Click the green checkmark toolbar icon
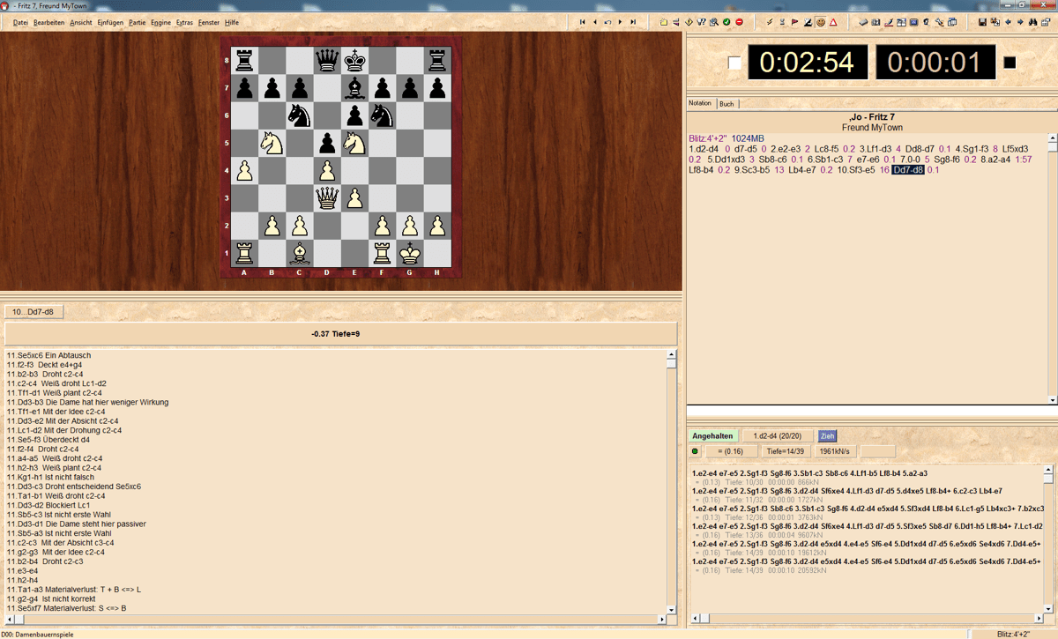 [726, 21]
